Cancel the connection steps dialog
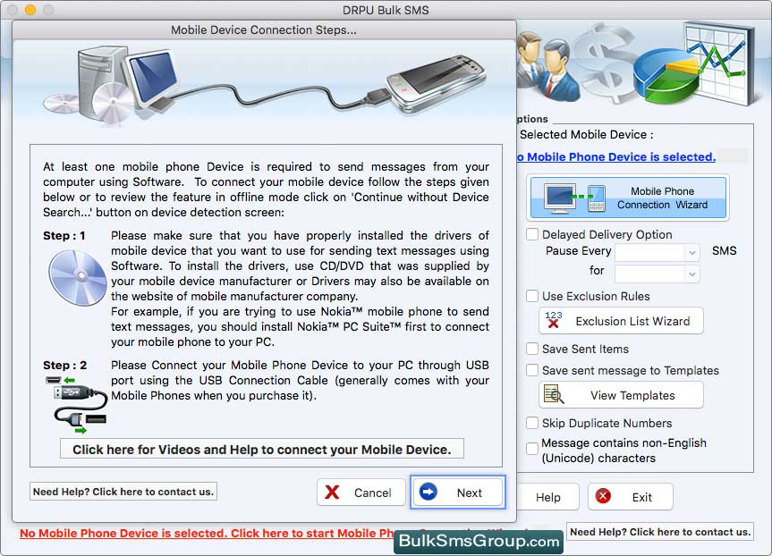Screen dimensions: 772x556 click(361, 492)
